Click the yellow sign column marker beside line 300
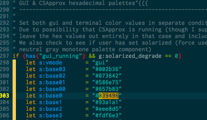This screenshot has height=120, width=207. tap(14, 76)
